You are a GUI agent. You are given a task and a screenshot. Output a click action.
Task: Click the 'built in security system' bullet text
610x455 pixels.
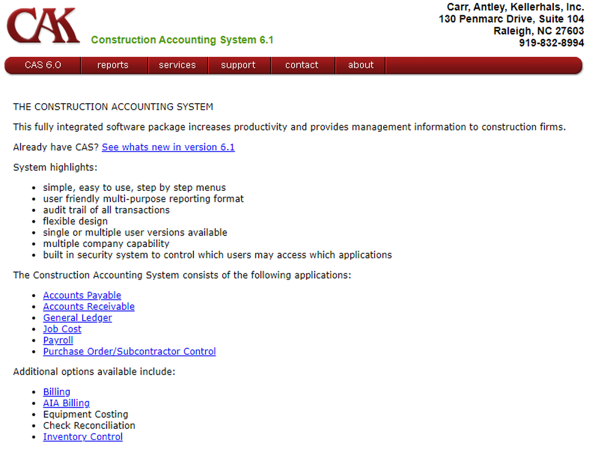point(218,255)
